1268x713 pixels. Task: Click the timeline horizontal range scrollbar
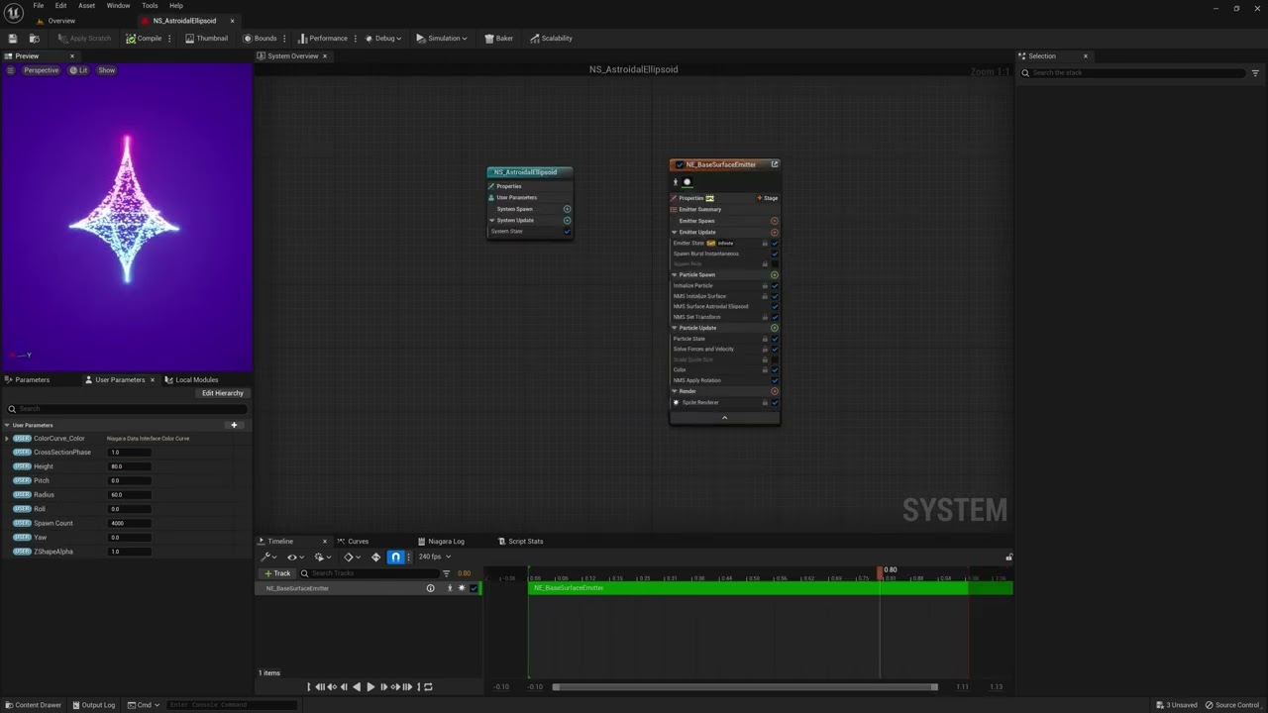coord(745,687)
